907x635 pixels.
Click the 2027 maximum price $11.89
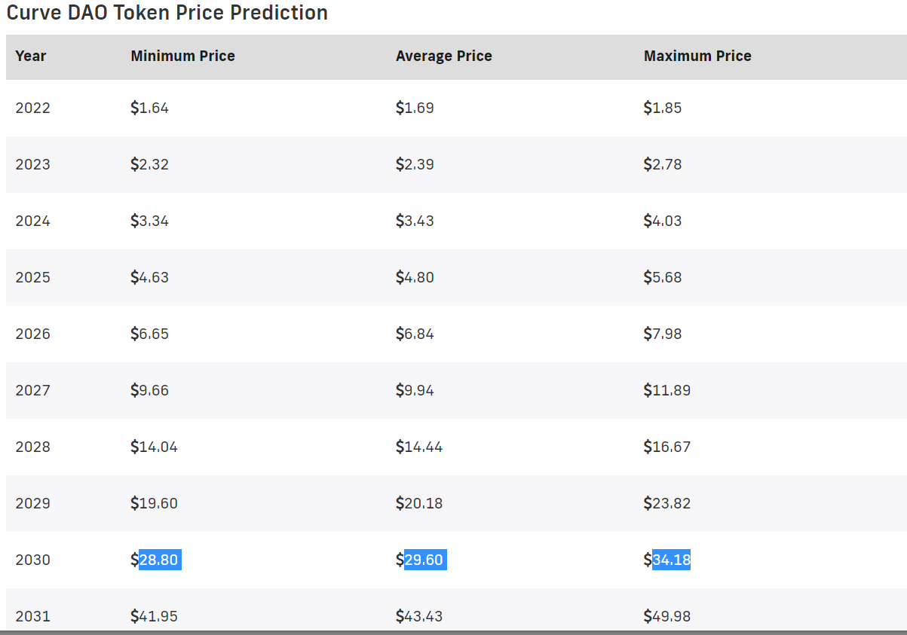[667, 390]
